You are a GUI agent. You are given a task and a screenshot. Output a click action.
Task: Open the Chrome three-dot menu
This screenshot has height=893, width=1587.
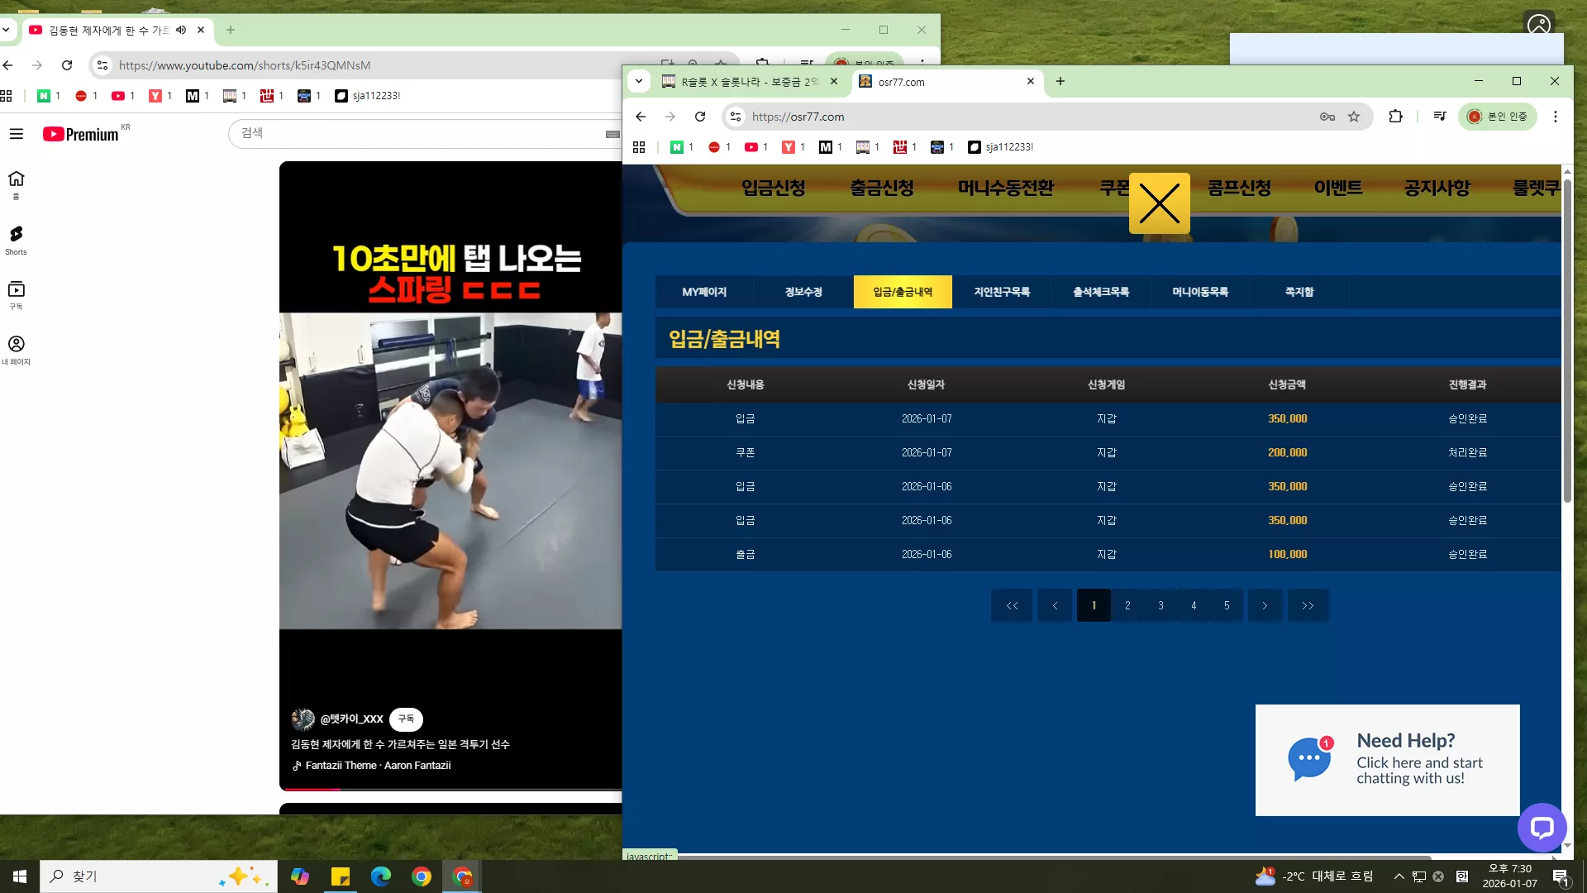click(1556, 117)
